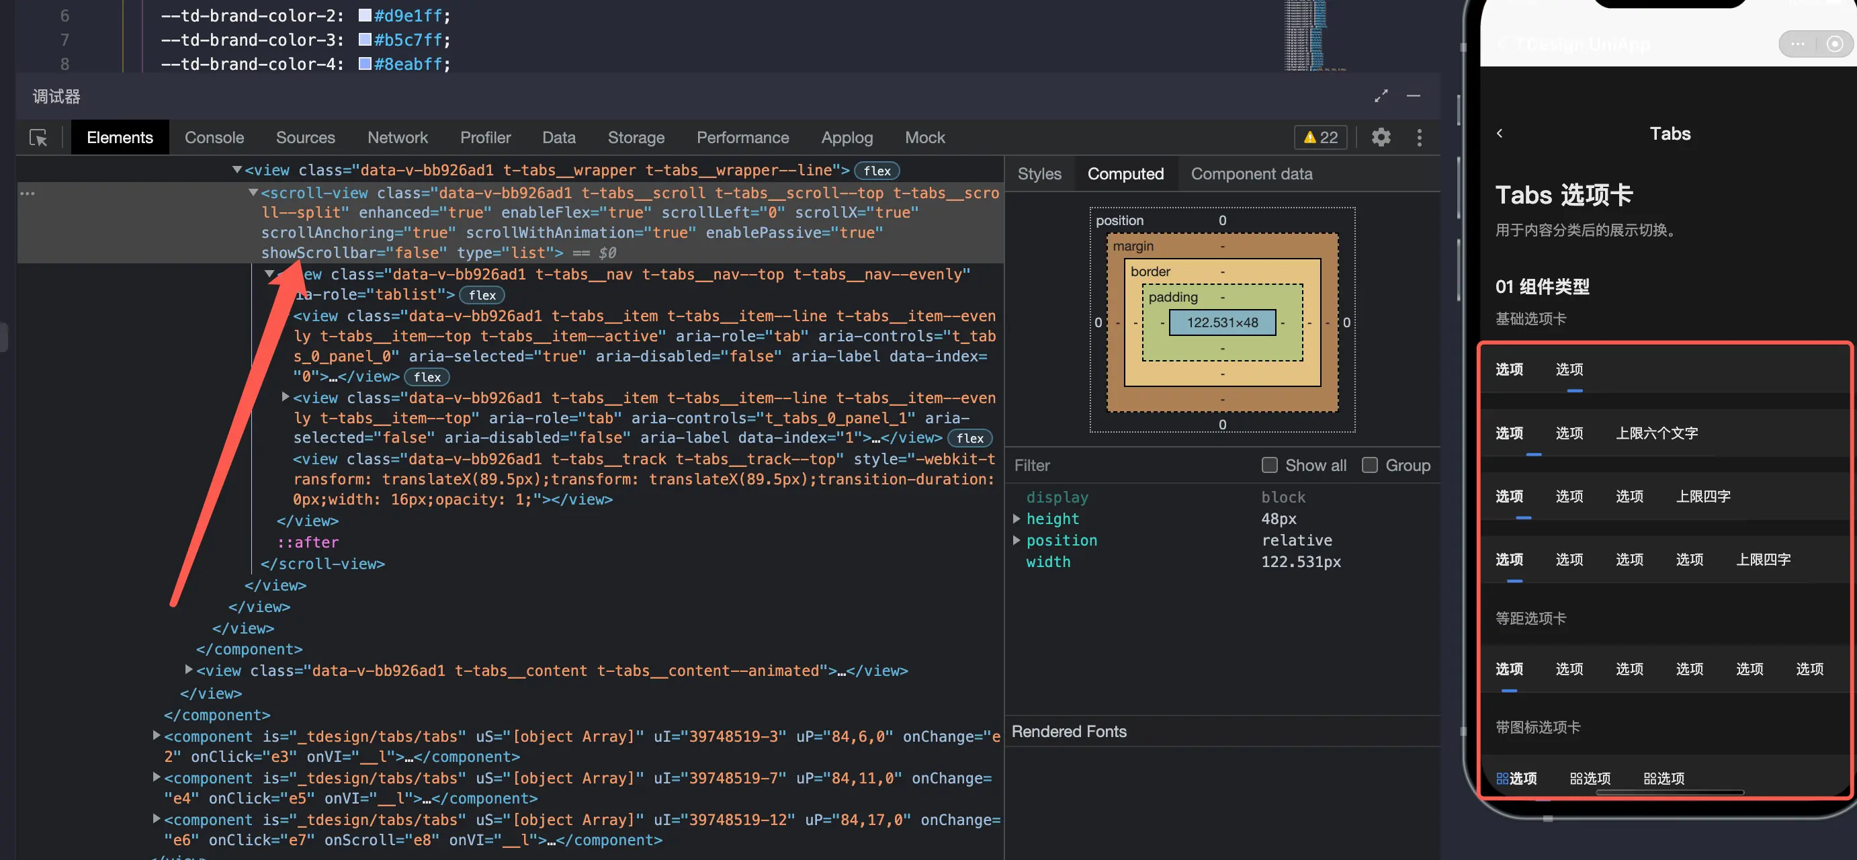Switch to the Console tab
Image resolution: width=1857 pixels, height=860 pixels.
click(214, 138)
